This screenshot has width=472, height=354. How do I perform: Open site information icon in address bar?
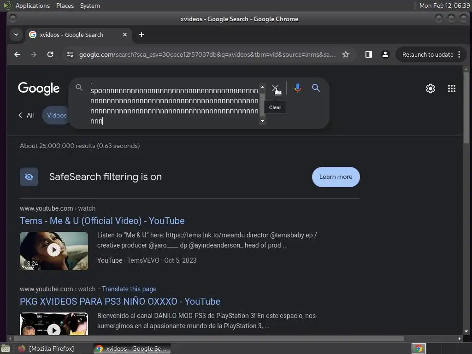coord(70,54)
